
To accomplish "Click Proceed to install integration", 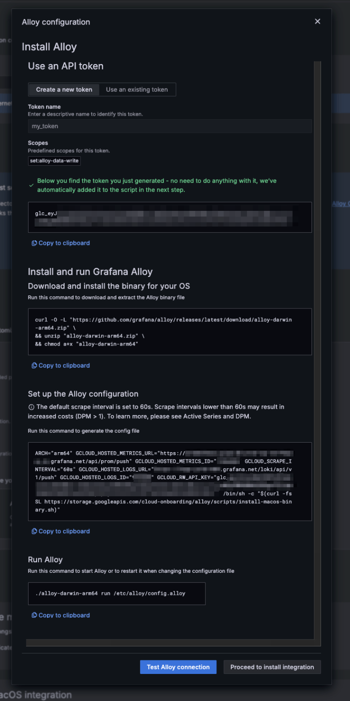I will (x=272, y=667).
